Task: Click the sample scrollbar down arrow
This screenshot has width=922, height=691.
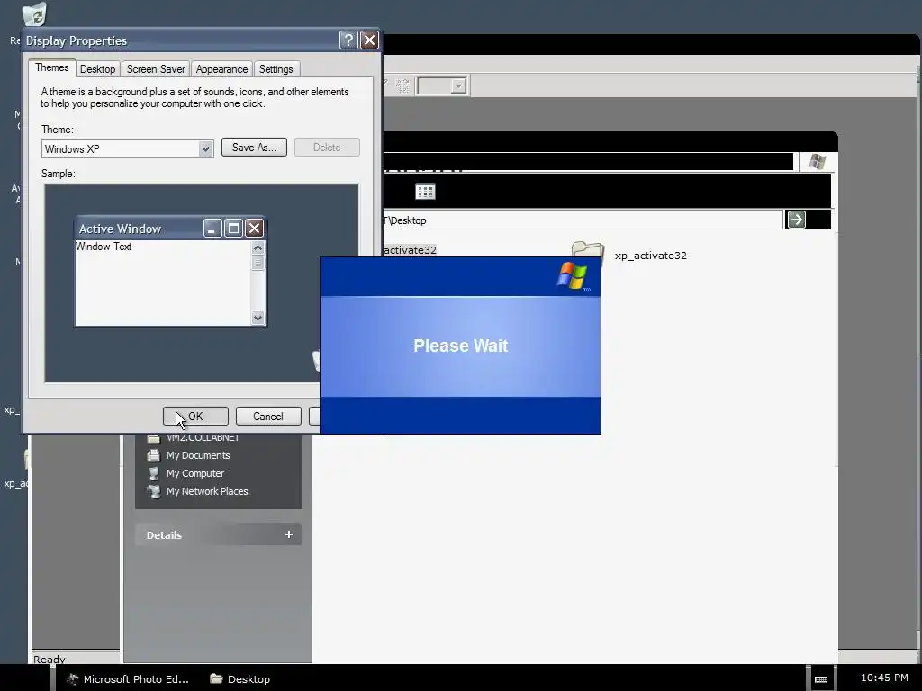Action: (x=258, y=318)
